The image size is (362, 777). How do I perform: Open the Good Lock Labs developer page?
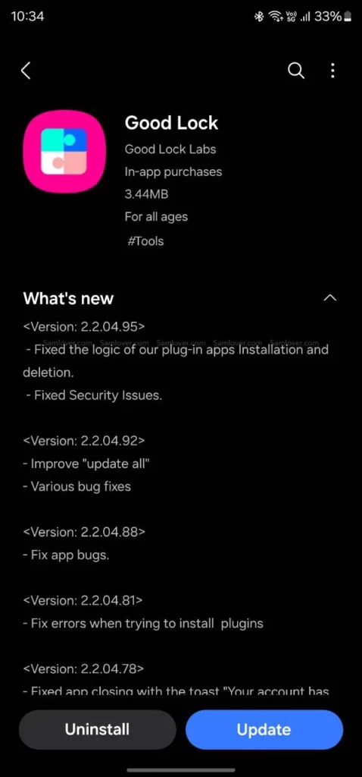(170, 149)
